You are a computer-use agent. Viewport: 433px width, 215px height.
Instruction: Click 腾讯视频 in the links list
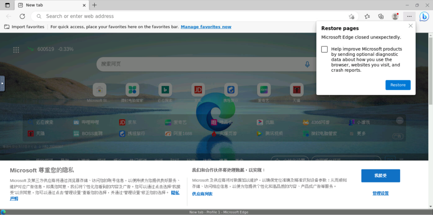pos(270,134)
